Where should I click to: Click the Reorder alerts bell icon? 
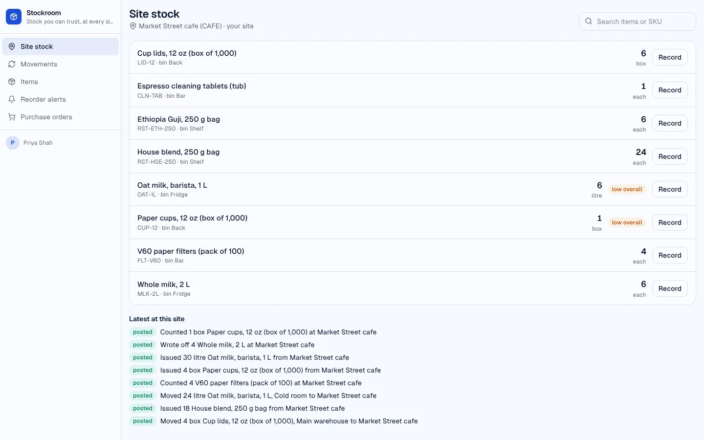point(12,99)
